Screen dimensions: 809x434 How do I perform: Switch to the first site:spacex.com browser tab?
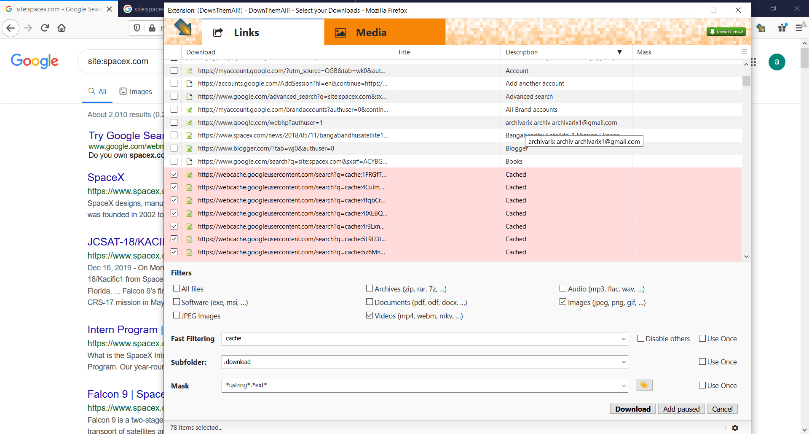(x=59, y=9)
